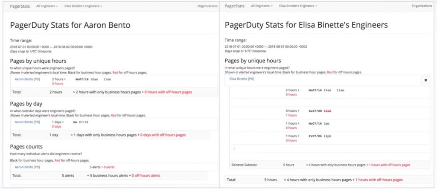Image resolution: width=437 pixels, height=189 pixels.
Task: Click the 'Mo07/16 10am 11am' entry in the right window
Action: tap(326, 90)
